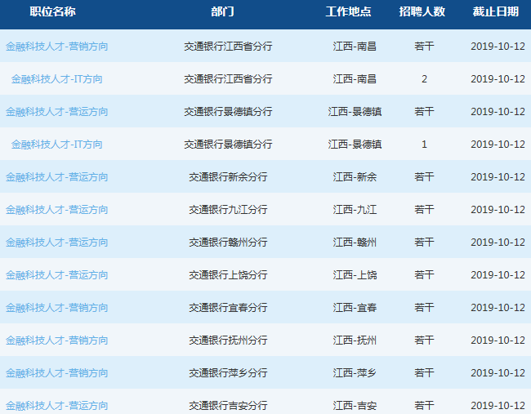Open 营运方向 job link for 上饶分行
Screen dimensions: 531x414
tap(56, 275)
